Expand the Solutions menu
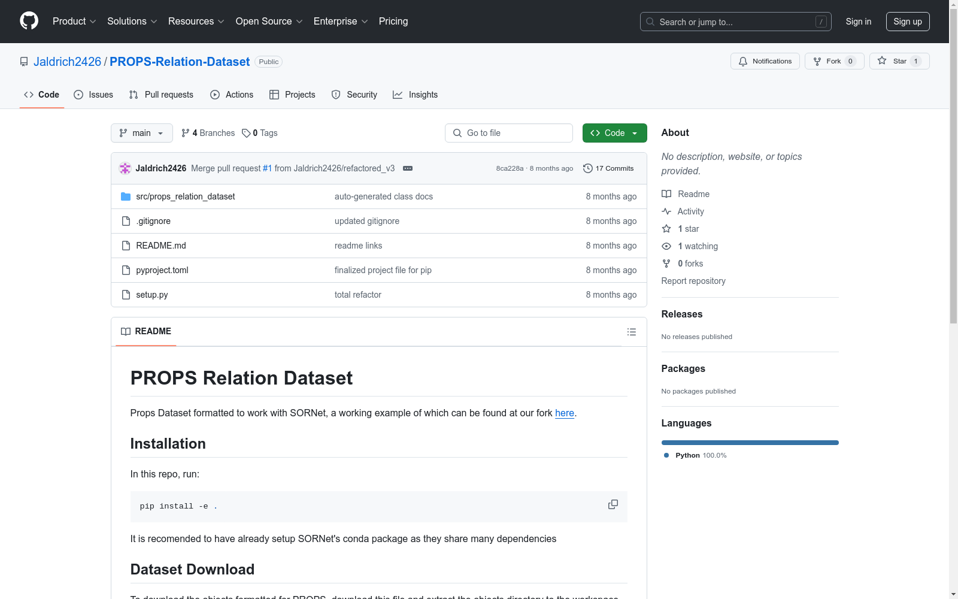Viewport: 958px width, 599px height. (x=132, y=22)
